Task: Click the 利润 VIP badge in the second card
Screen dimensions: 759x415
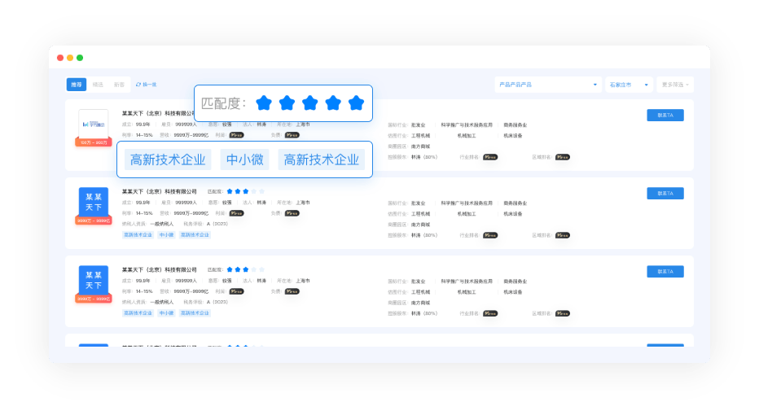Action: pyautogui.click(x=236, y=213)
